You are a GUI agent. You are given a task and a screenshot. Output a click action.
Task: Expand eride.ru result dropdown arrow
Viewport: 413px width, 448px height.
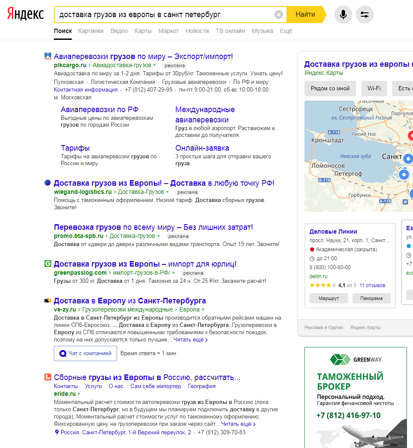click(x=79, y=394)
